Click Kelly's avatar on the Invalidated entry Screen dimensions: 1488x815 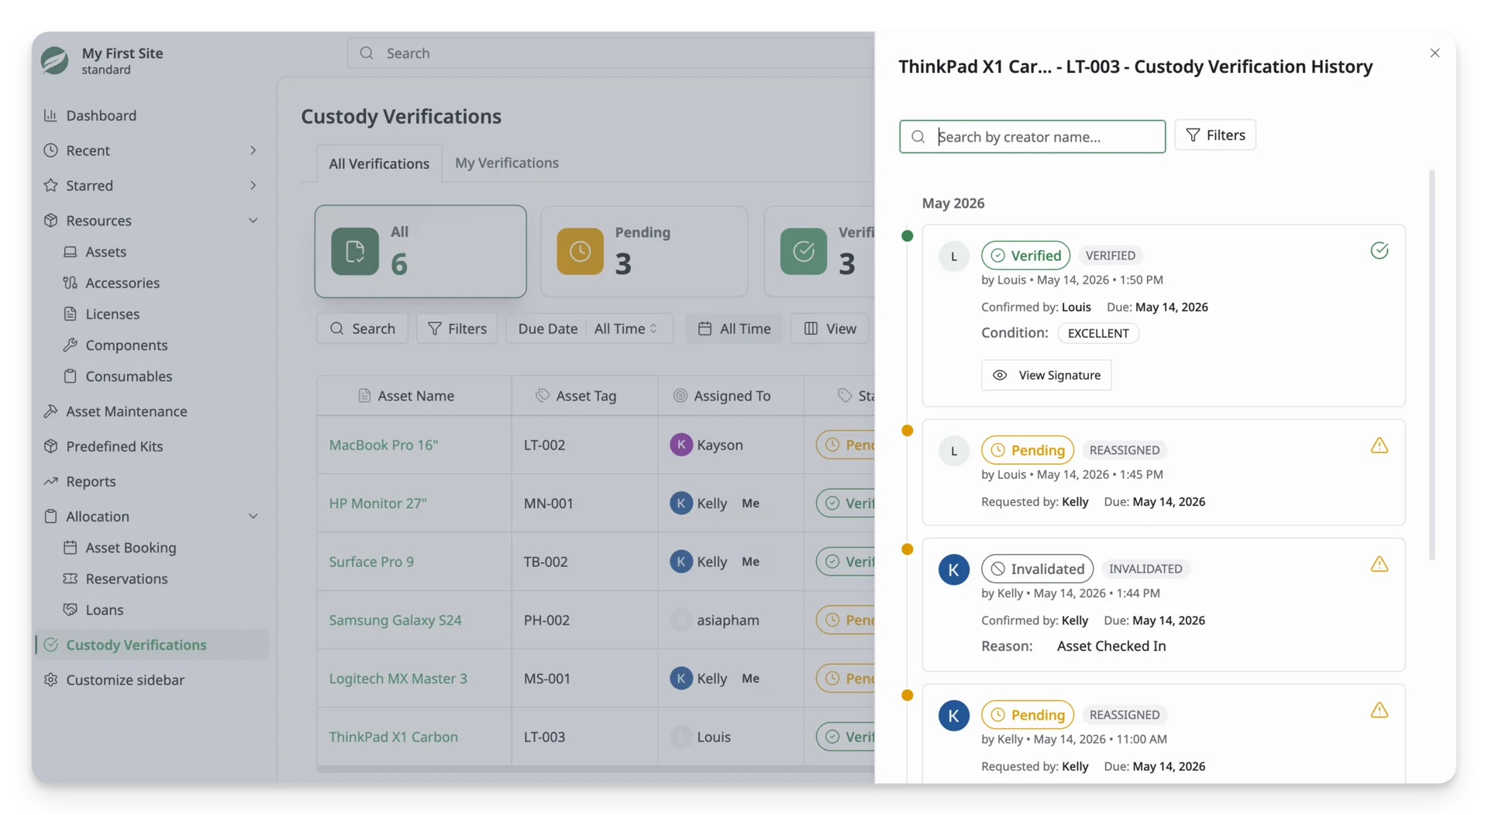click(x=953, y=569)
